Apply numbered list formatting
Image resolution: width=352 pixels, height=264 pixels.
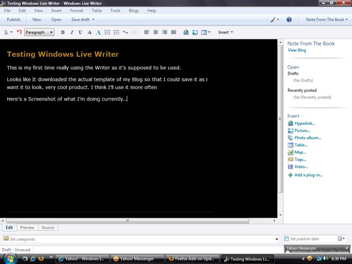click(x=108, y=32)
